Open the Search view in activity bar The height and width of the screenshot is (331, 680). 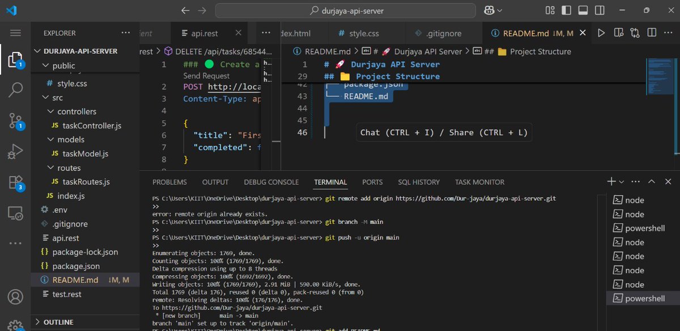pyautogui.click(x=15, y=89)
